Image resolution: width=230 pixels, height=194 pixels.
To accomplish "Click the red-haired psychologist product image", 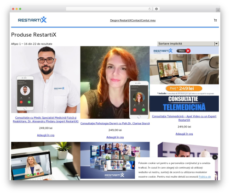I will pyautogui.click(x=115, y=83).
